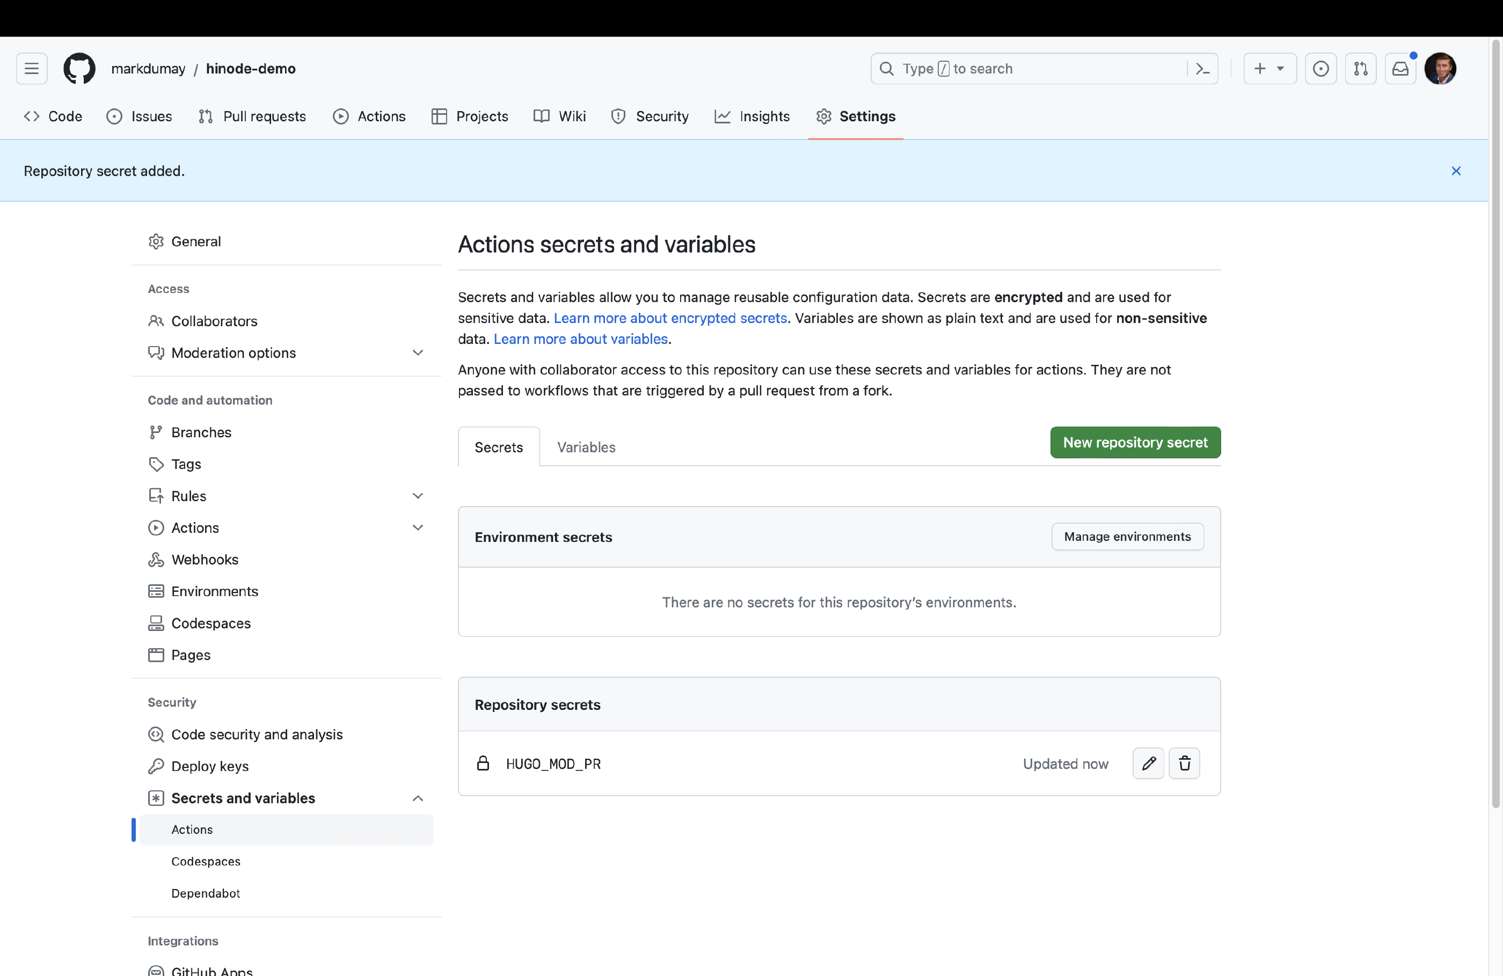1503x976 pixels.
Task: Expand the Rules sidebar section
Action: pyautogui.click(x=418, y=496)
